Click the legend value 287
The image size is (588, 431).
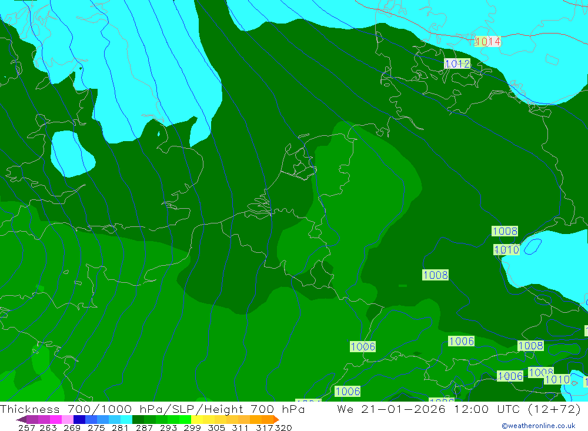tap(144, 427)
